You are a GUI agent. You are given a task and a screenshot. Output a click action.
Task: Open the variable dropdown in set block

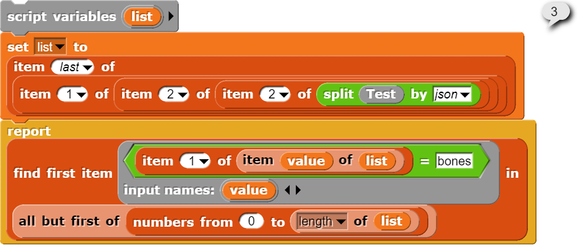click(60, 47)
